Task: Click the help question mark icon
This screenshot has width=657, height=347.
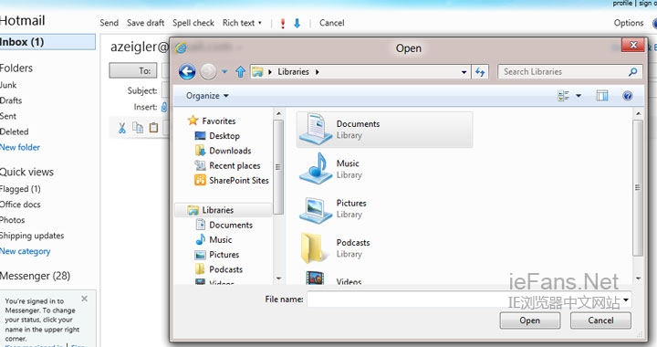Action: point(627,96)
